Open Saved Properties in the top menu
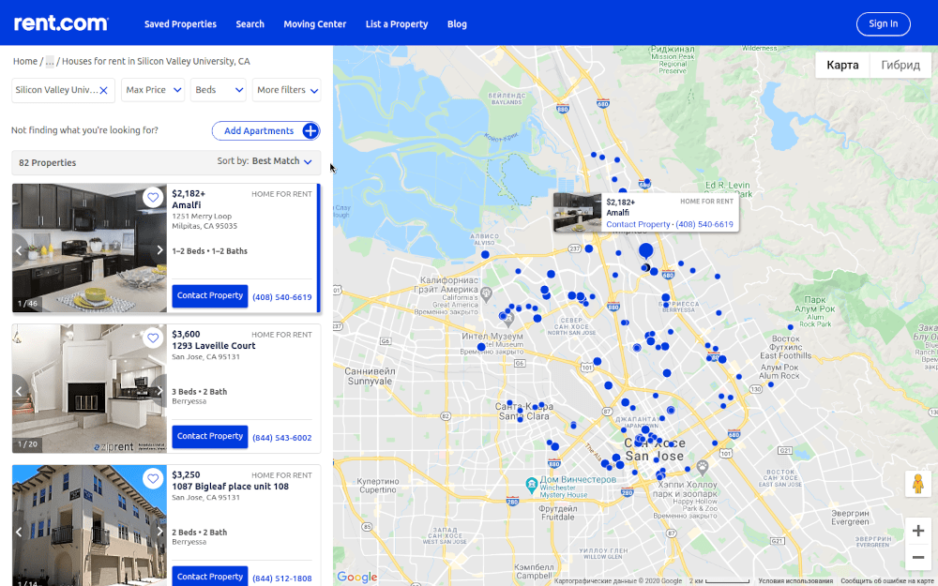The width and height of the screenshot is (938, 586). [x=180, y=24]
